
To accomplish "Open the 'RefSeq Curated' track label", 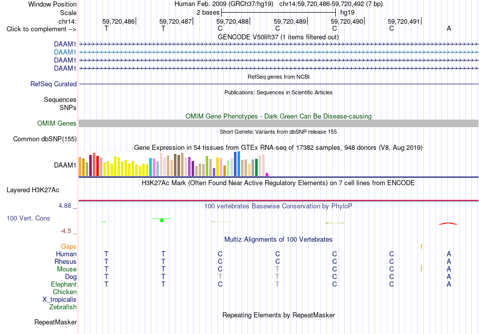I will tap(53, 84).
